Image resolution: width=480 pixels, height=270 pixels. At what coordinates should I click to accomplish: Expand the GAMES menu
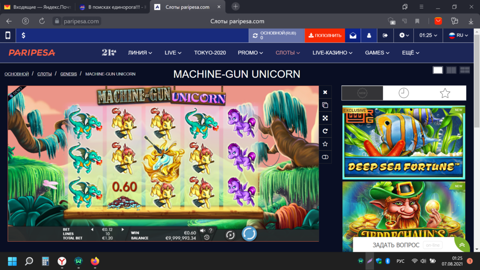click(x=377, y=53)
